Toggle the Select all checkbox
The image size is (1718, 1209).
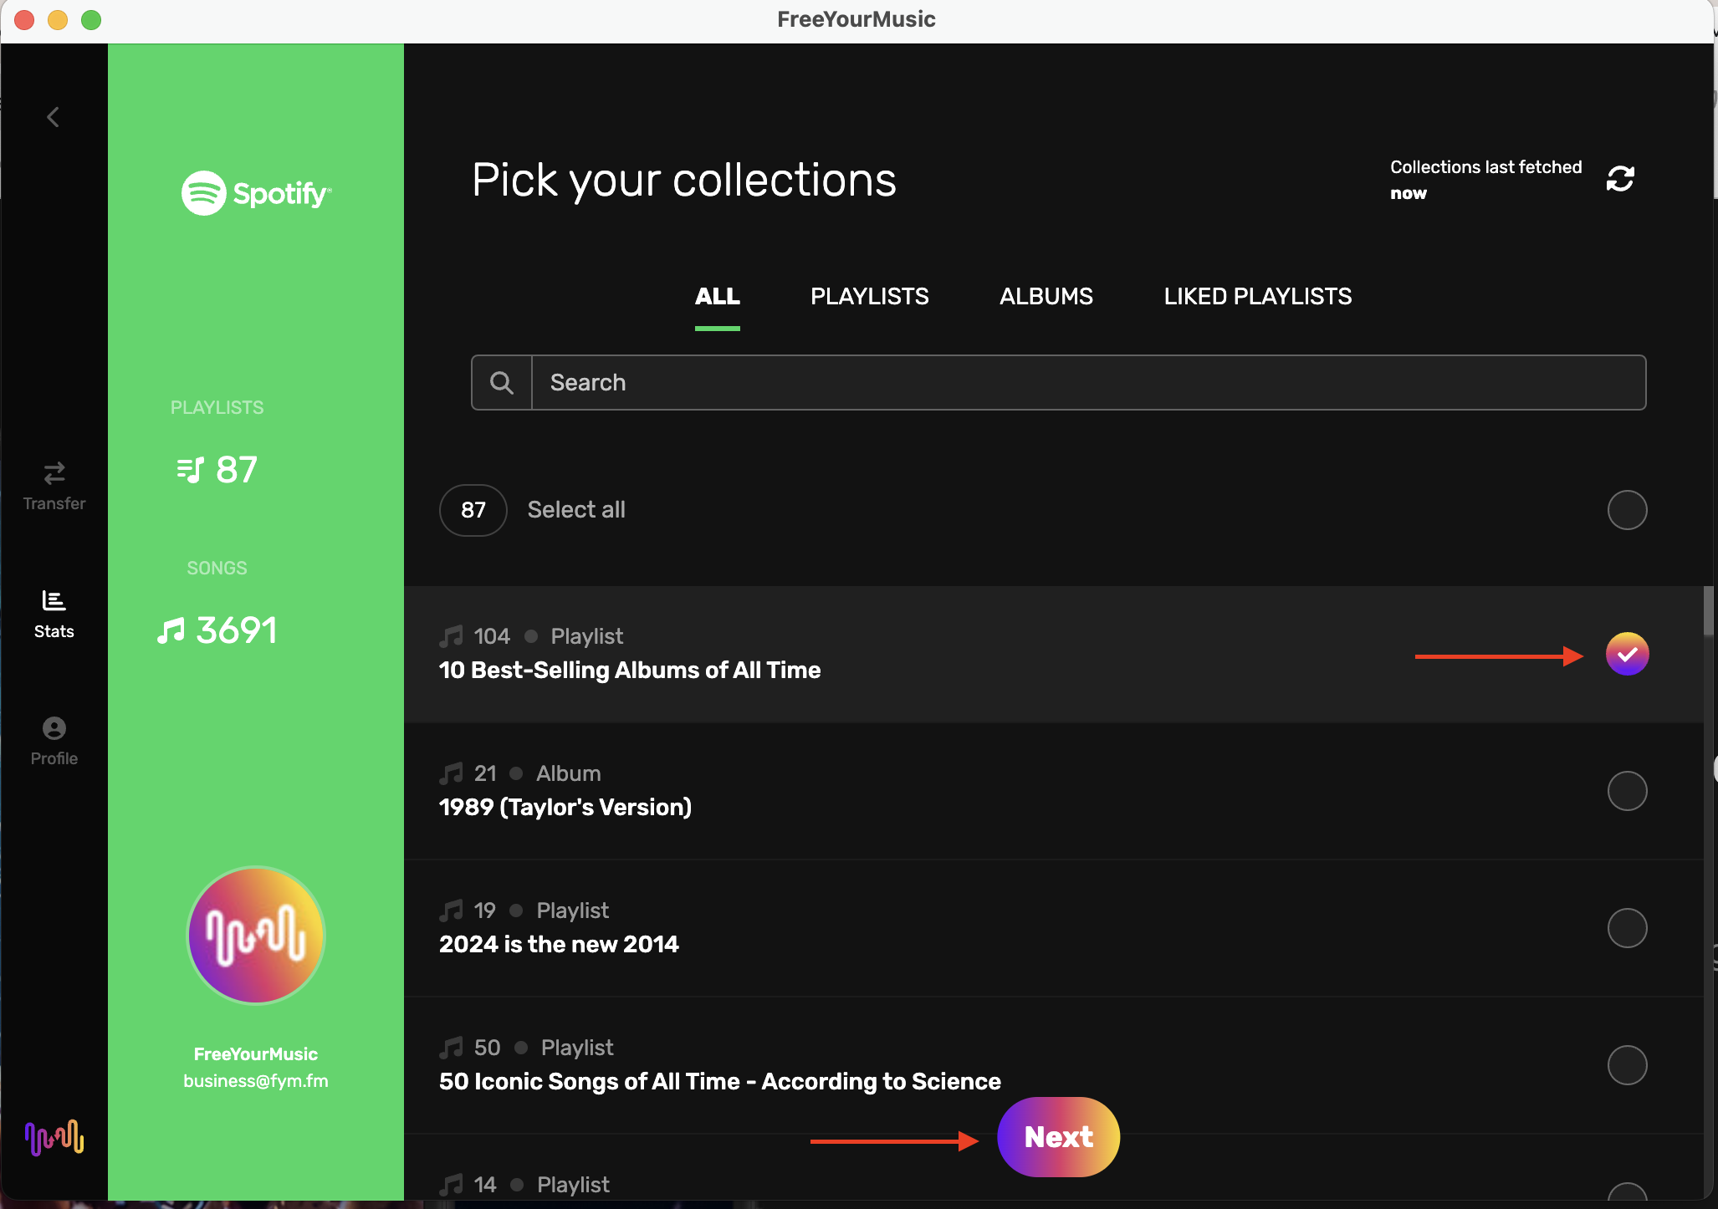tap(1627, 510)
